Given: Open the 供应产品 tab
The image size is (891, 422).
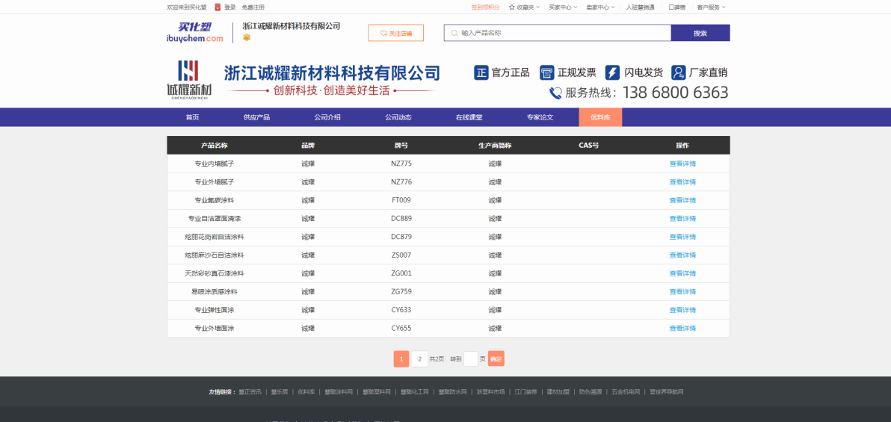Looking at the screenshot, I should [257, 117].
